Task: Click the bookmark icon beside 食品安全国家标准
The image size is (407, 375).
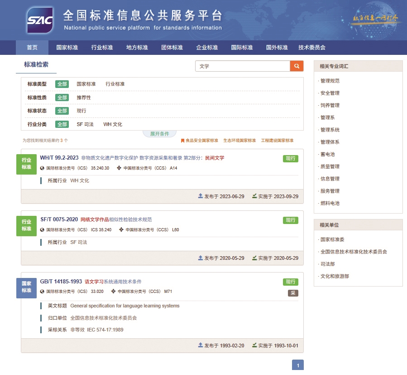Action: (182, 141)
